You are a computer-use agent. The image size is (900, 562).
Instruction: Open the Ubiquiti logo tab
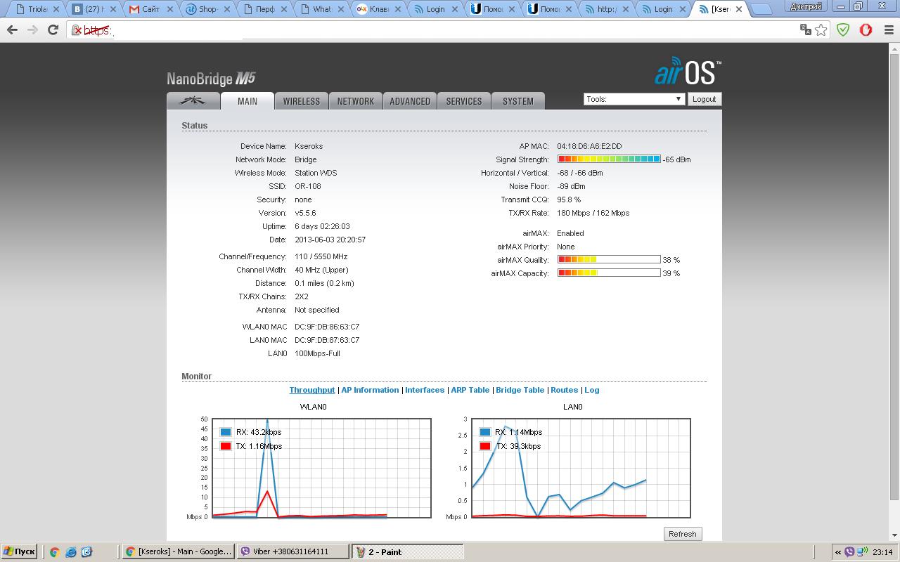pyautogui.click(x=193, y=100)
